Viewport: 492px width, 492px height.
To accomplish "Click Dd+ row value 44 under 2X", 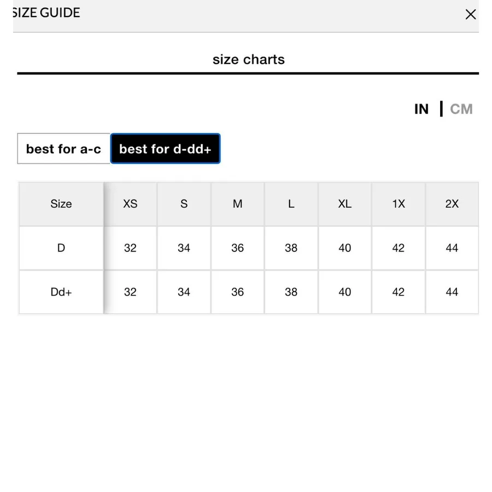I will point(452,292).
